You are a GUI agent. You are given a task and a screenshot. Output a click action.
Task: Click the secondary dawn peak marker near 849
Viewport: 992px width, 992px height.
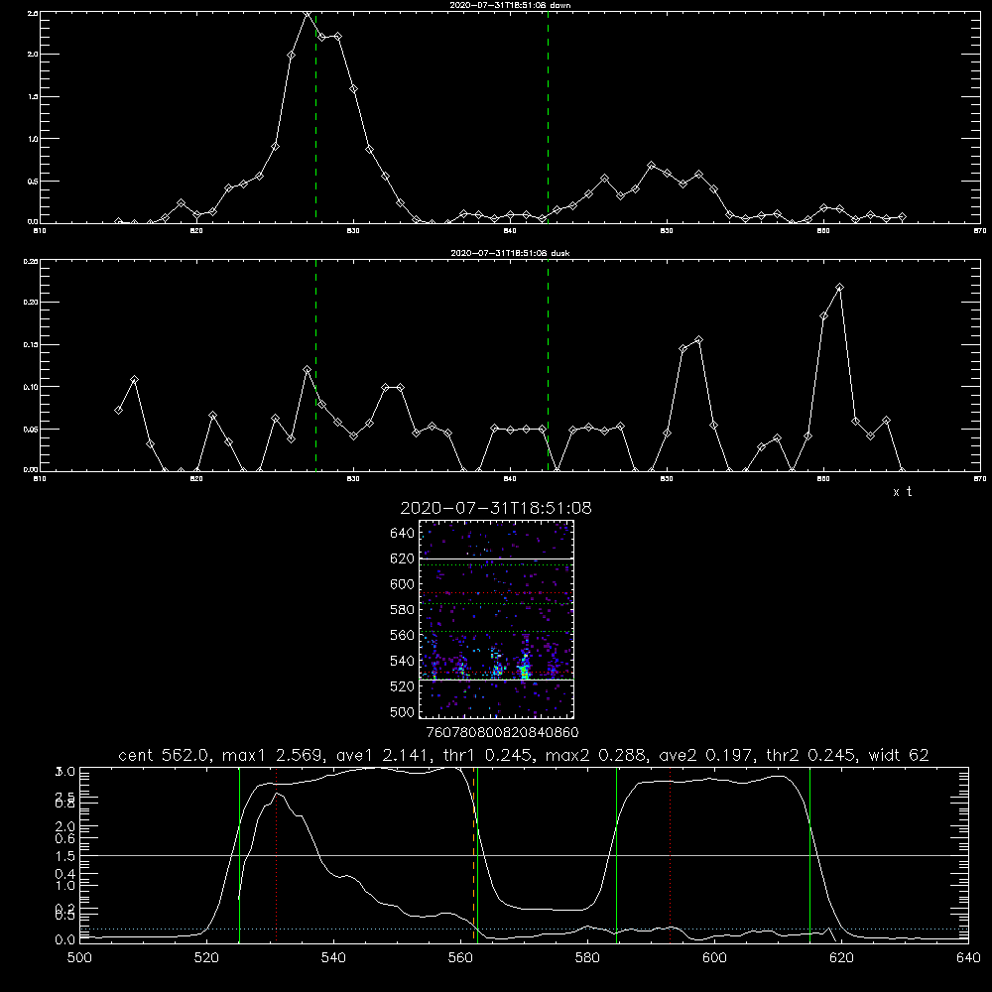tap(652, 165)
